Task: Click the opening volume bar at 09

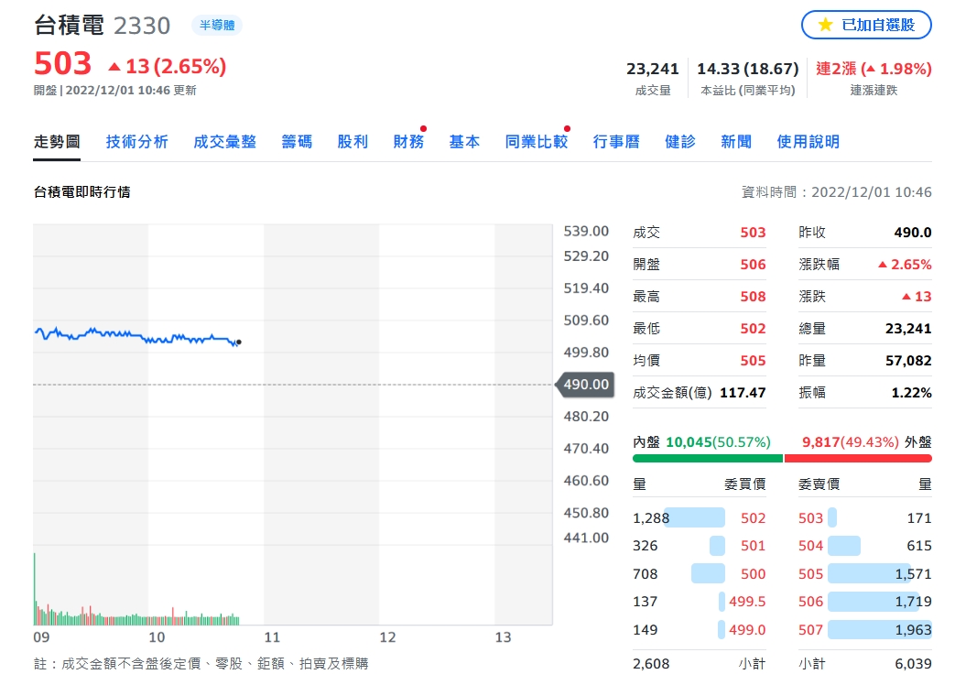Action: point(35,589)
